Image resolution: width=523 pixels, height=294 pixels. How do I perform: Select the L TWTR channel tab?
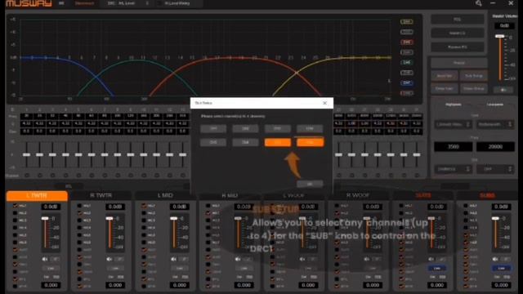37,196
